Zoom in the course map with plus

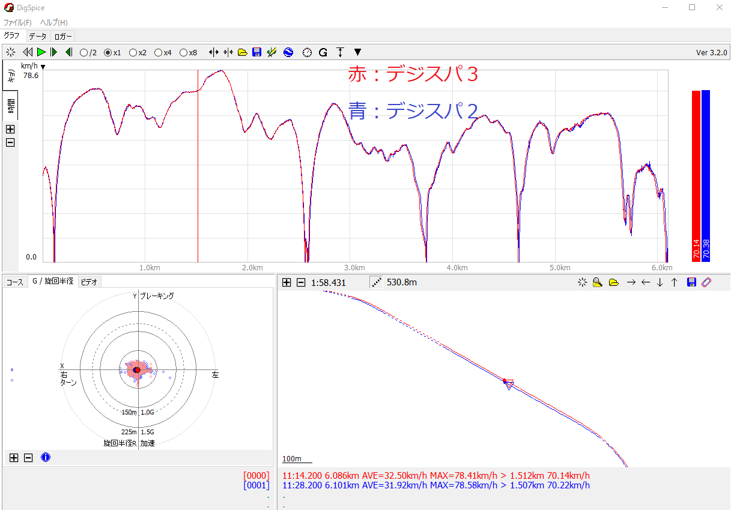[287, 282]
